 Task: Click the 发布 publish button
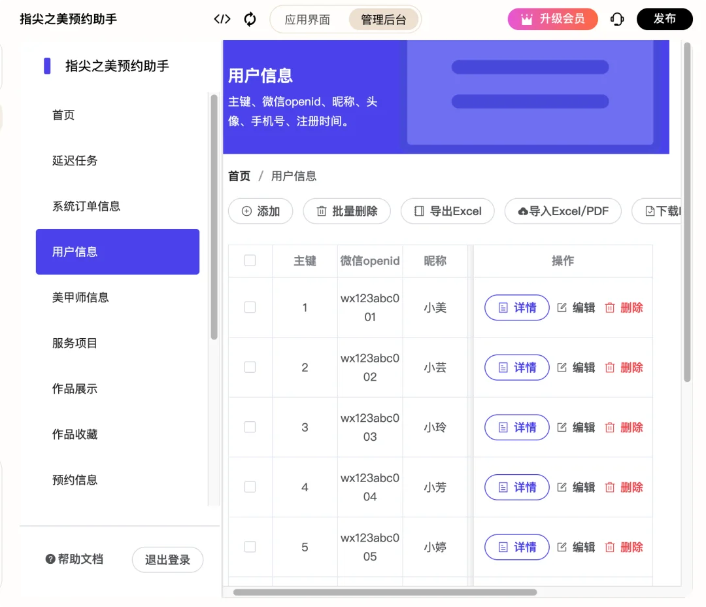tap(665, 19)
